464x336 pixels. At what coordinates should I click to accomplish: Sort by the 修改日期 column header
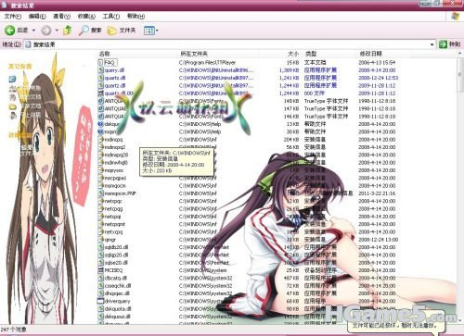[x=370, y=54]
